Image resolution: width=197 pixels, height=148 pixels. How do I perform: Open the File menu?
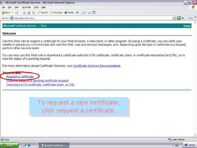click(3, 7)
